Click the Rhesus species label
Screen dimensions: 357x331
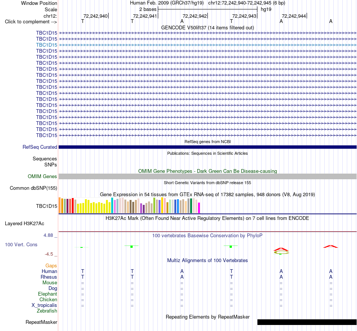(49, 277)
